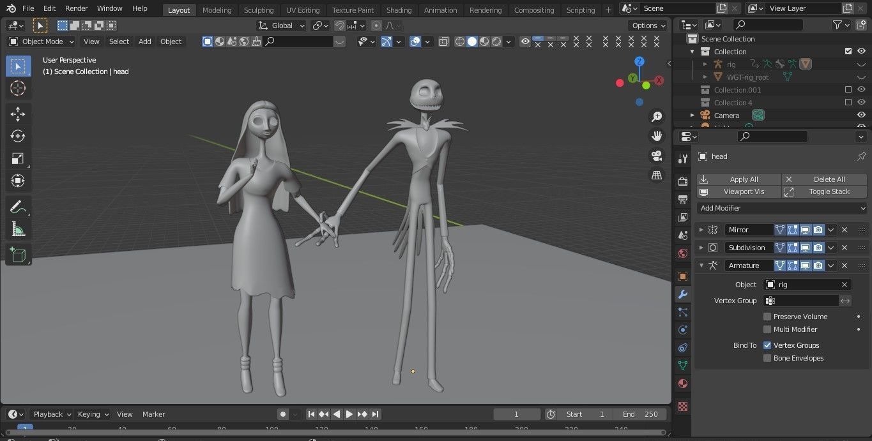
Task: Select the Scale tool
Action: (18, 158)
